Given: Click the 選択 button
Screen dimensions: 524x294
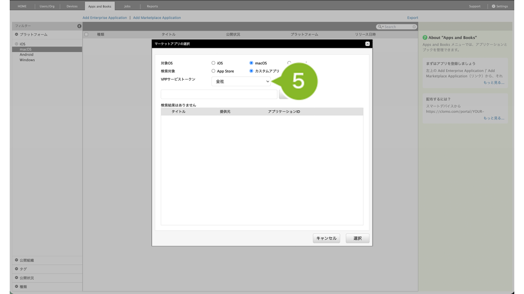Looking at the screenshot, I should click(358, 238).
